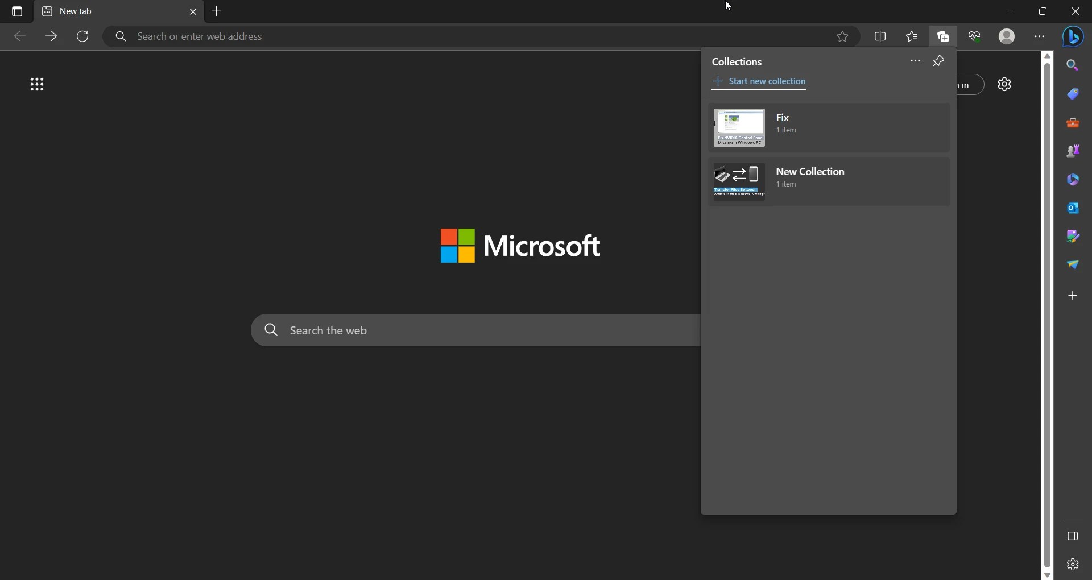Click the sign in button
1092x580 pixels.
[x=970, y=85]
